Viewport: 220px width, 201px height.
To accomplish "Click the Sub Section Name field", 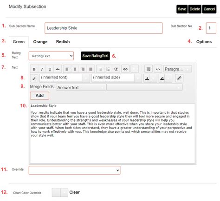I will tap(104, 28).
